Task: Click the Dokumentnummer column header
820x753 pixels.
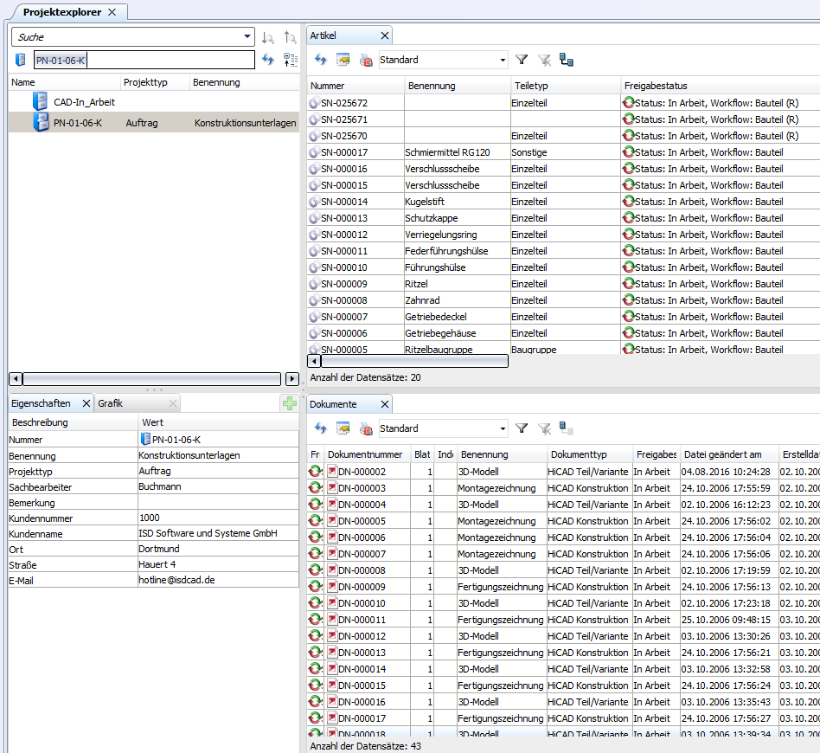Action: pos(365,454)
